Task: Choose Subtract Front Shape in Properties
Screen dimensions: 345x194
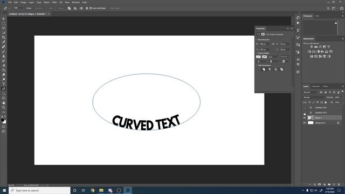Action: (x=270, y=70)
